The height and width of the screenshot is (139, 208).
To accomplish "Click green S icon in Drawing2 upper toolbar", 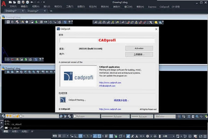I will [36, 22].
